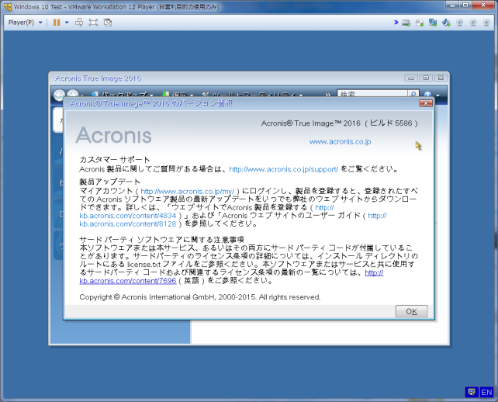Click the 検索 search field in Acronis window
Viewport: 498px width, 402px height.
tap(372, 94)
